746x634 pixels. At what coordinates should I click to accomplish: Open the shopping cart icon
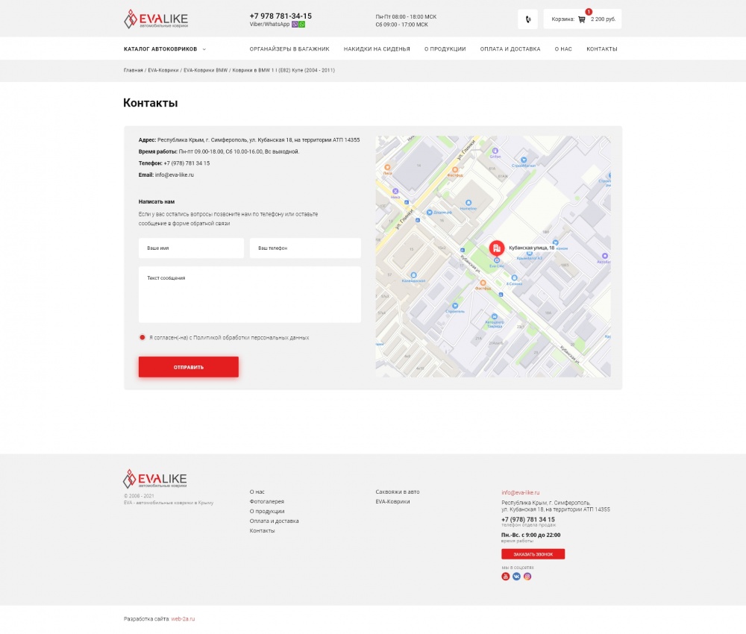(x=582, y=19)
